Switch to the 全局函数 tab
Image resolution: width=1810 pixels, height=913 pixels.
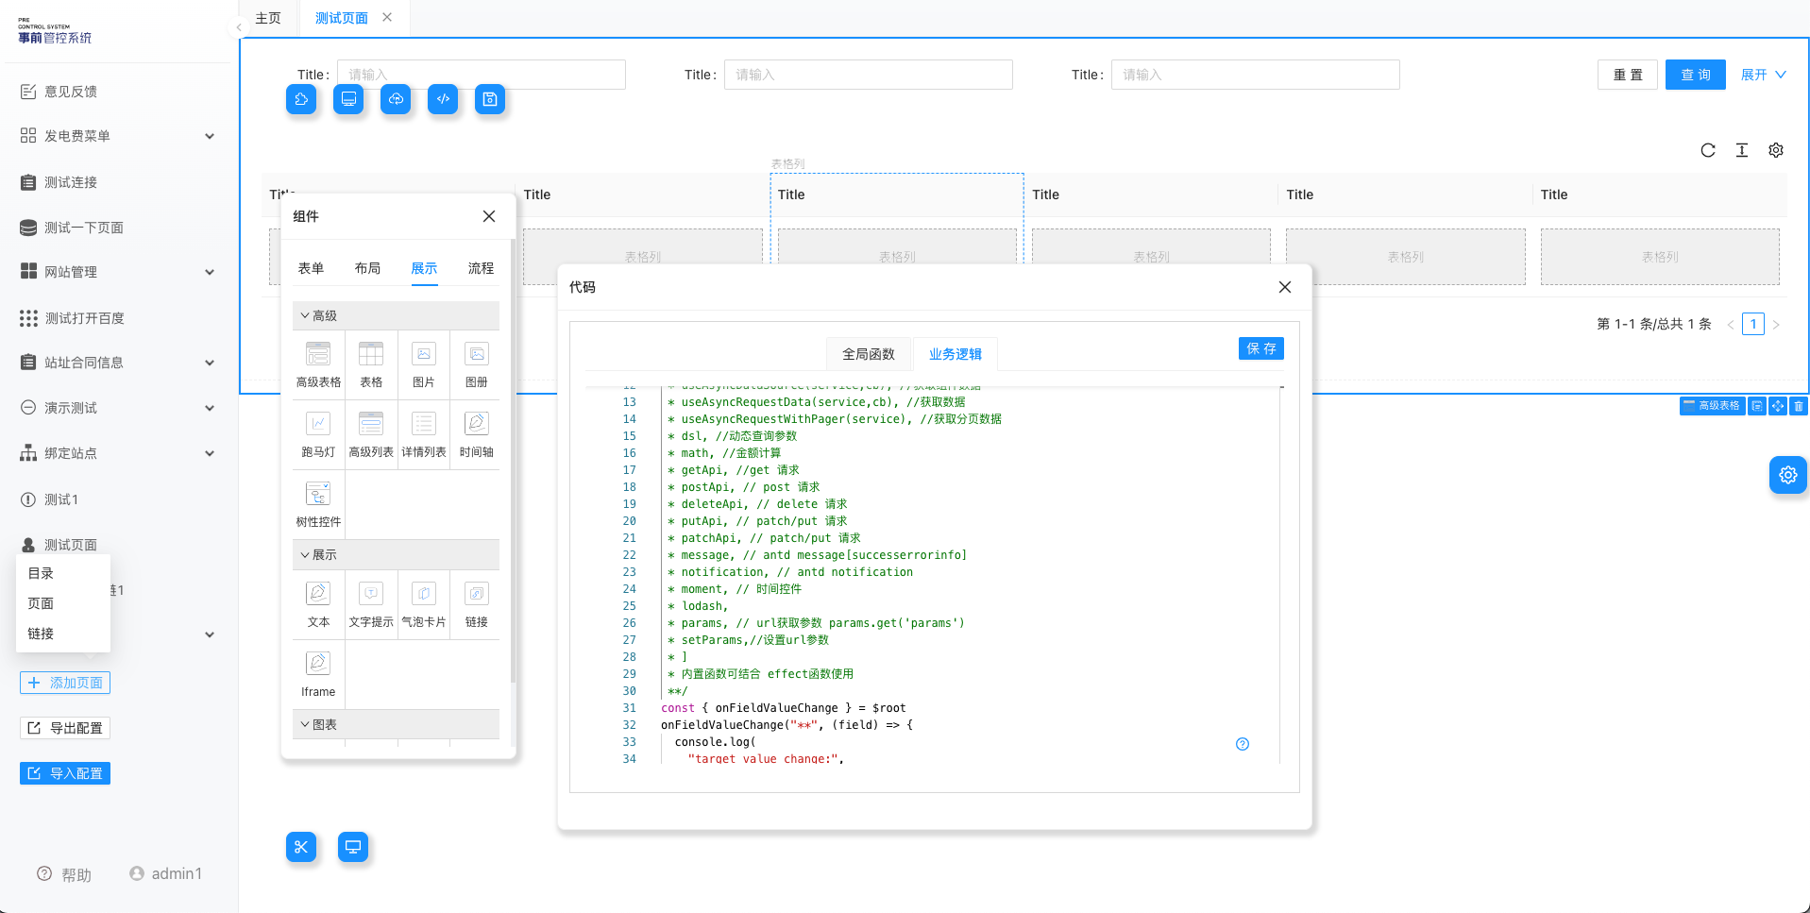[x=869, y=354]
